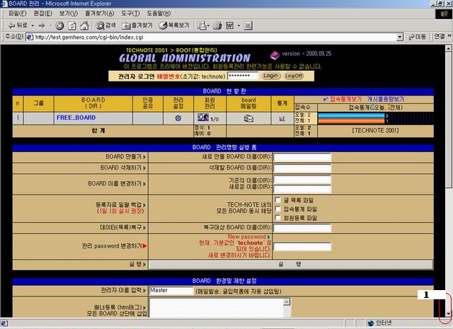
Task: Click the Discuss icon at toolbar end
Action: pos(248,25)
